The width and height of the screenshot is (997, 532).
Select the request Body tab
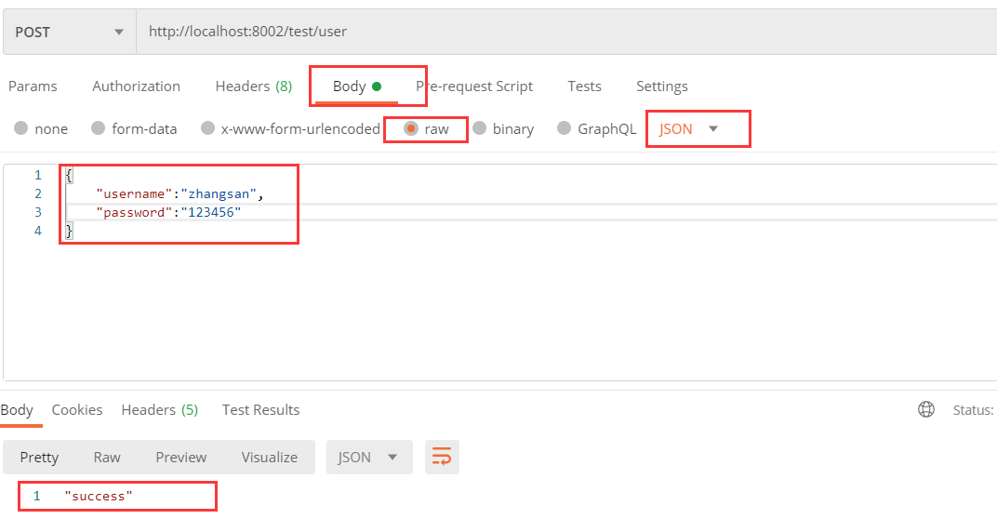click(x=357, y=86)
